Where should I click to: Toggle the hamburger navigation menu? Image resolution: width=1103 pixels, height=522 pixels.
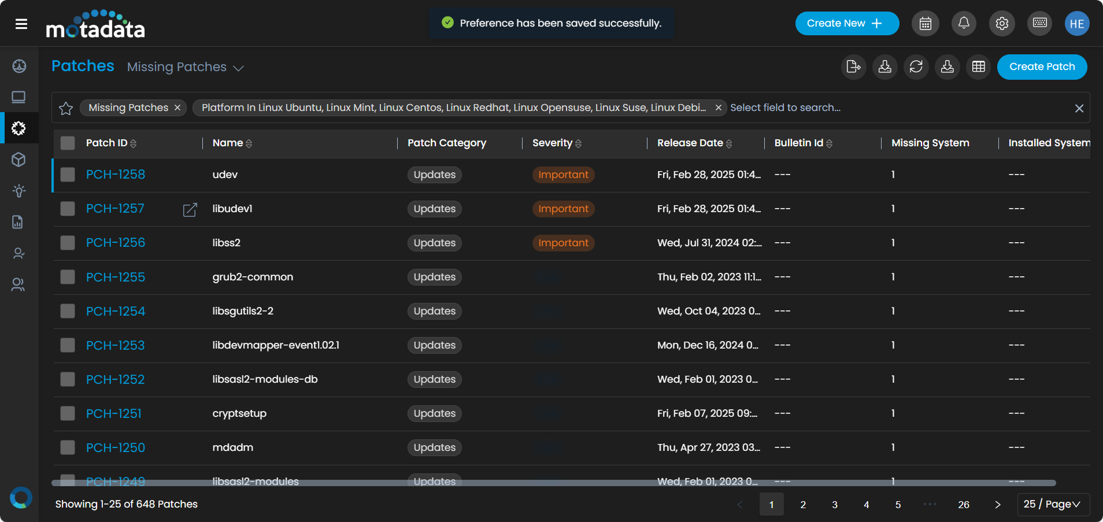pos(21,24)
